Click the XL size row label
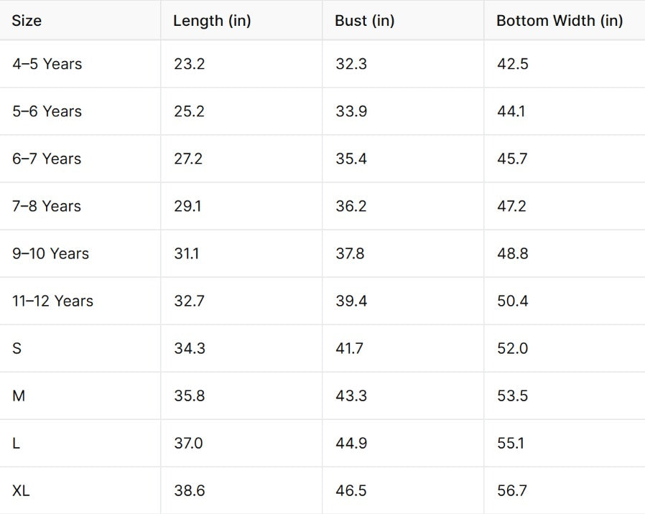 point(21,491)
